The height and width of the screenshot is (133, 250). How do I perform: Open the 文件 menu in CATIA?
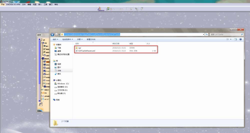24,4
